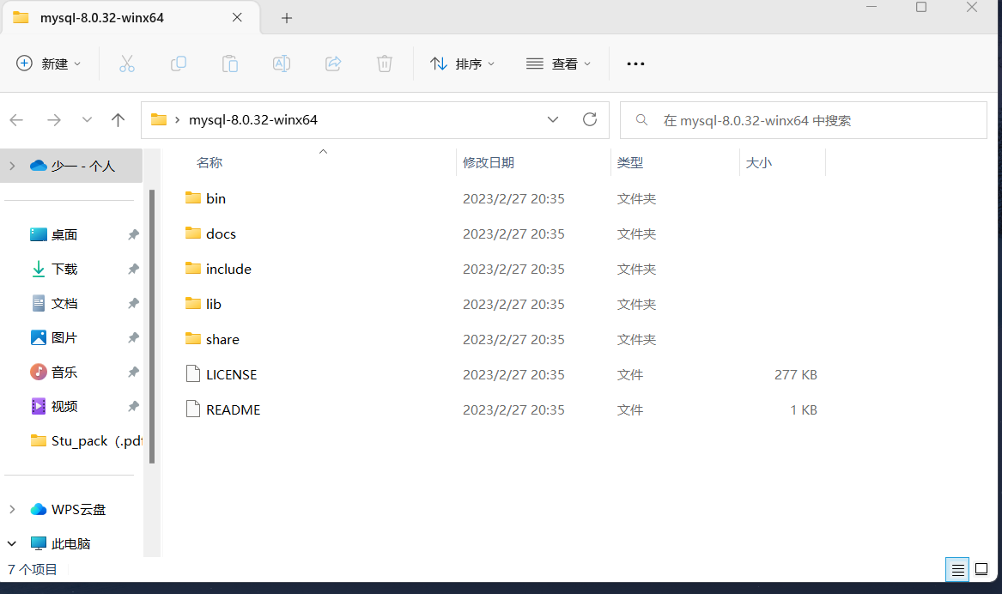Select the bin folder icon

click(193, 198)
